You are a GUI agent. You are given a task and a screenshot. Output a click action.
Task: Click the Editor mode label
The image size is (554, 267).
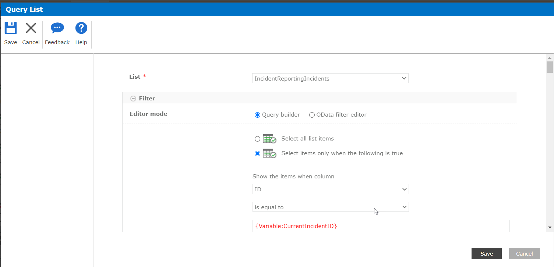click(x=148, y=114)
